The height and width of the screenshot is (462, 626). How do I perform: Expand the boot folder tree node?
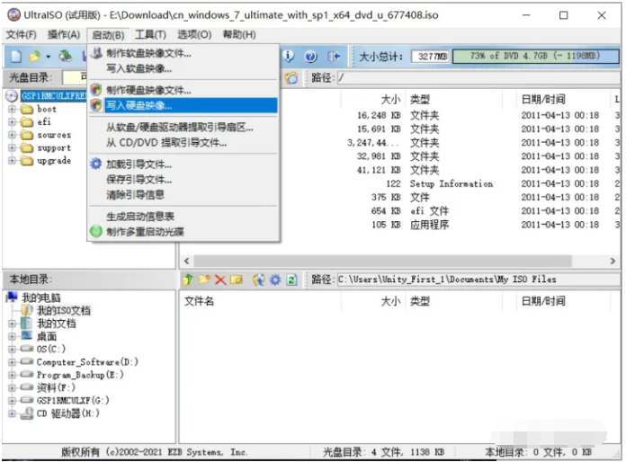click(x=12, y=109)
